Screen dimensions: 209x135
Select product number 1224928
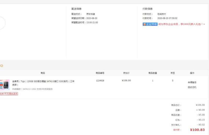tap(100, 81)
